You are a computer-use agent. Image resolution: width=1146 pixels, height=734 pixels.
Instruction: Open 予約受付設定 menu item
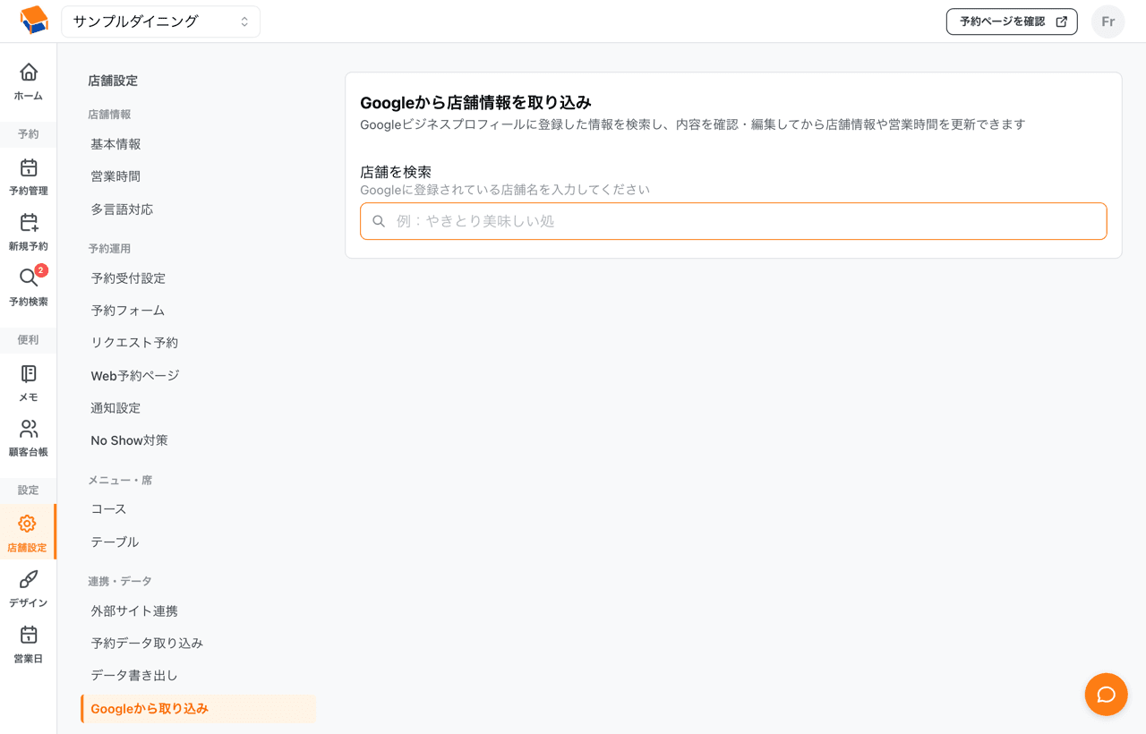128,278
